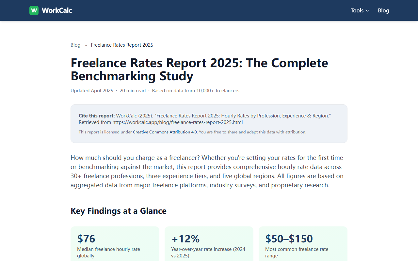Image resolution: width=418 pixels, height=261 pixels.
Task: Click the intro paragraph starting 'How much should you charge'
Action: click(207, 171)
